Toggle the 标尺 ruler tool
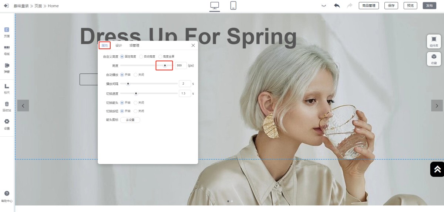The height and width of the screenshot is (212, 444). coord(7,88)
